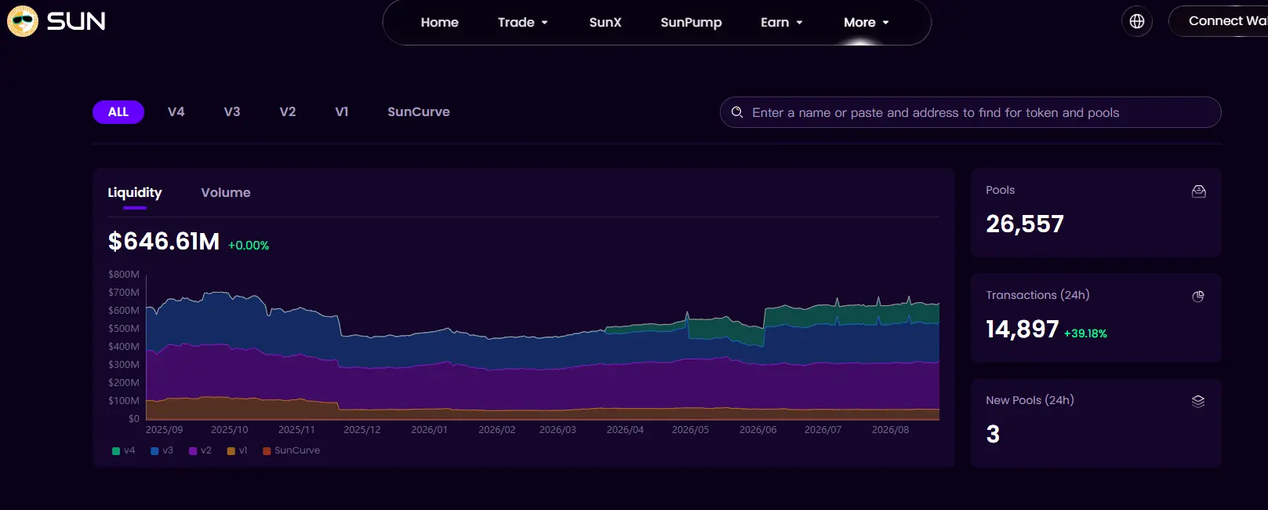Select the SunCurve filter tab
1268x510 pixels.
coord(419,111)
